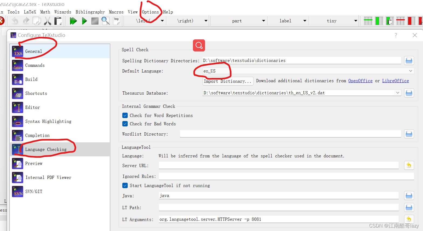
Task: Click the green add table row icon
Action: pyautogui.click(x=368, y=21)
